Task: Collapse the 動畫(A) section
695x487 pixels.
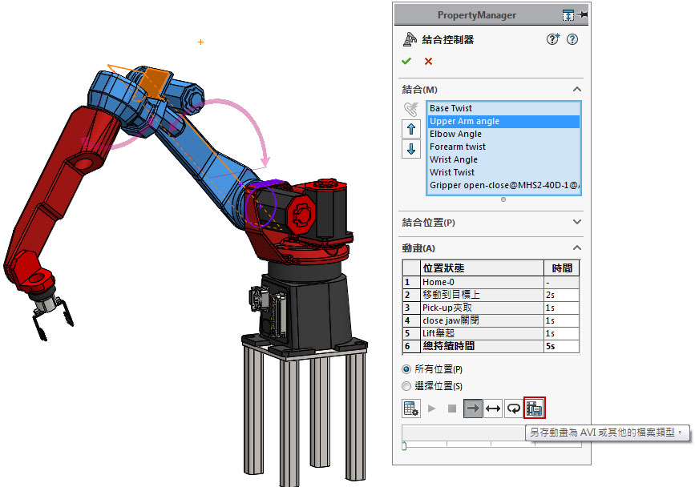Action: [576, 248]
